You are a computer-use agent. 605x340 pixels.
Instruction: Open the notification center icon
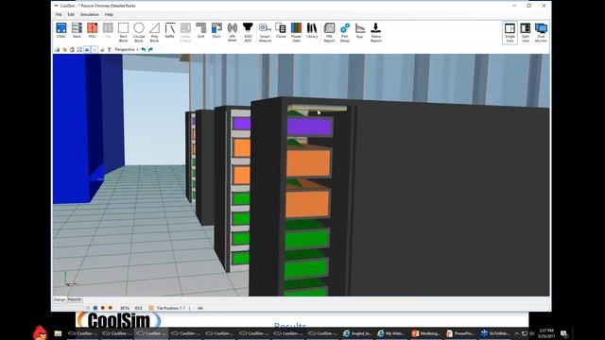(563, 333)
